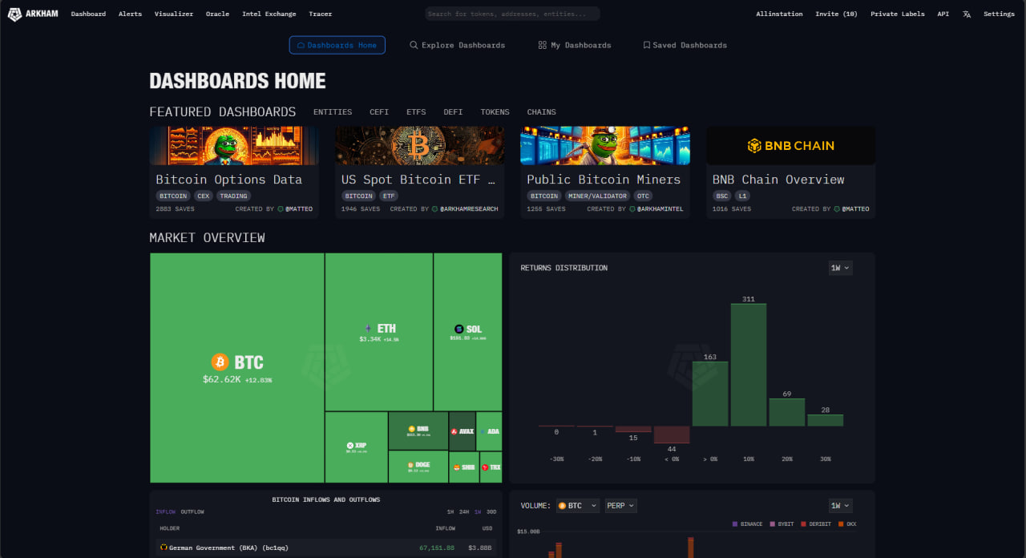Image resolution: width=1026 pixels, height=558 pixels.
Task: Filter featured dashboards by CEFI
Action: [x=379, y=112]
